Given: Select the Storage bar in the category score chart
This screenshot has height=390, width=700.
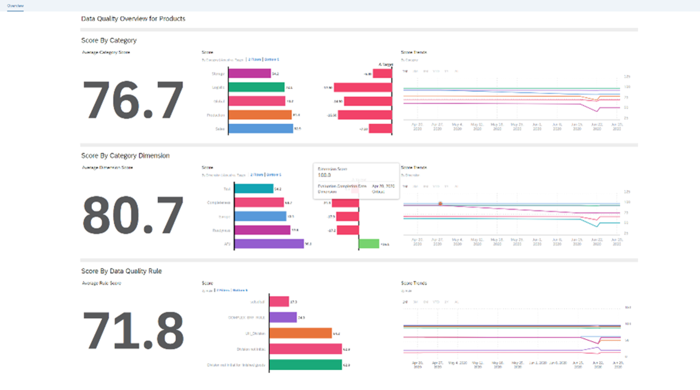Looking at the screenshot, I should point(249,73).
